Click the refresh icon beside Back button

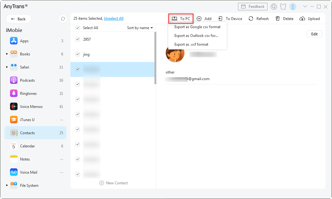[63, 19]
